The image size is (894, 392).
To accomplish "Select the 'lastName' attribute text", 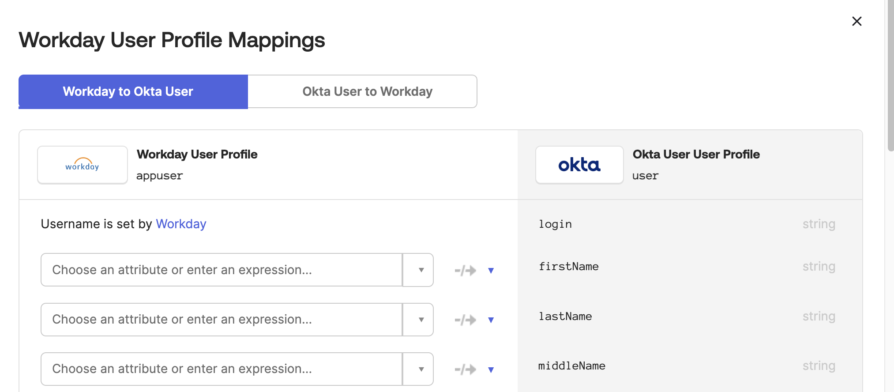I will (x=565, y=317).
